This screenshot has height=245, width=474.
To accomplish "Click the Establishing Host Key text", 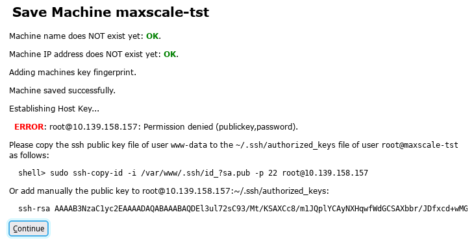I will (x=54, y=109).
